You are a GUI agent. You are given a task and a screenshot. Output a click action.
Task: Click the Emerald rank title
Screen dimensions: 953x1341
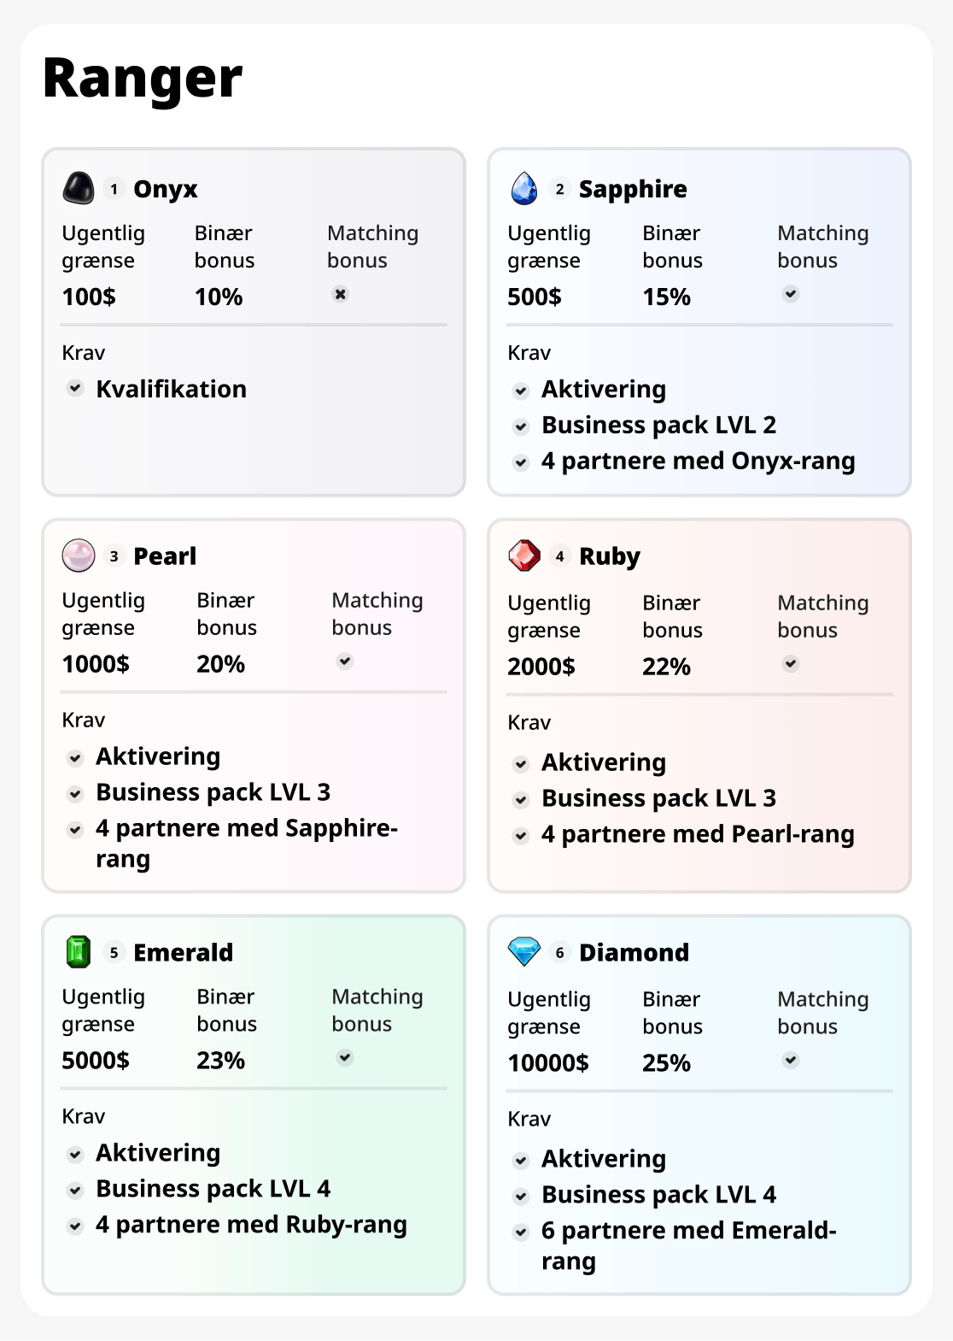pyautogui.click(x=183, y=952)
